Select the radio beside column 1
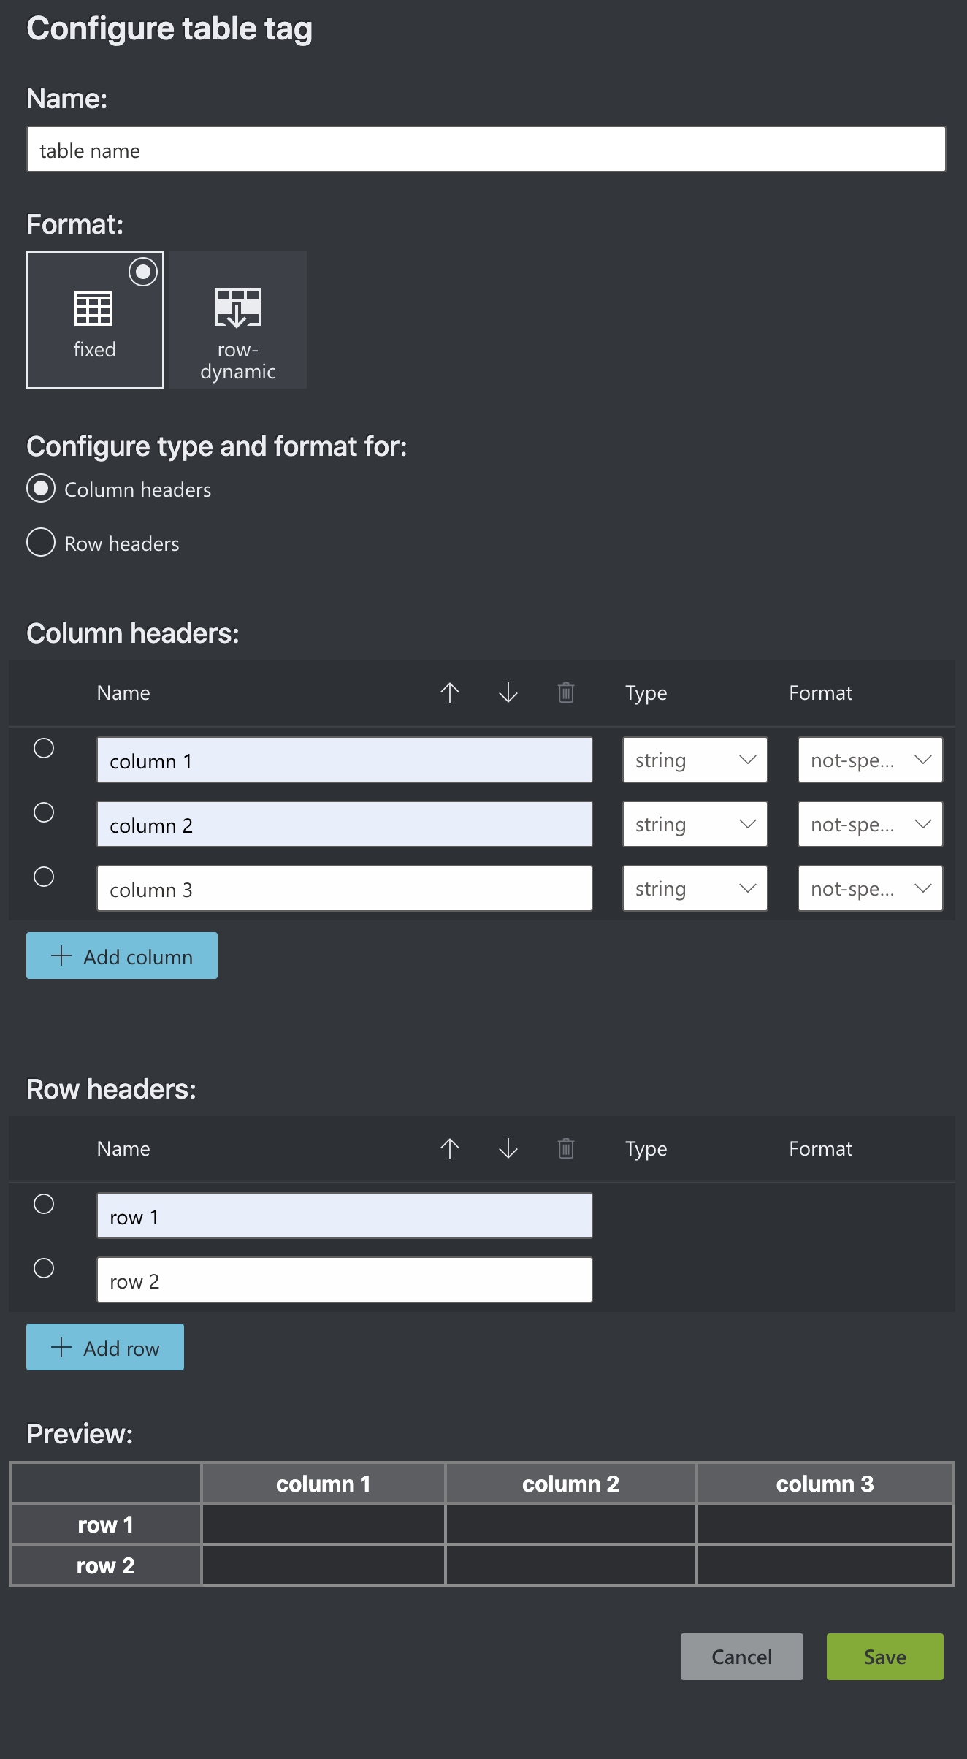 pos(43,749)
